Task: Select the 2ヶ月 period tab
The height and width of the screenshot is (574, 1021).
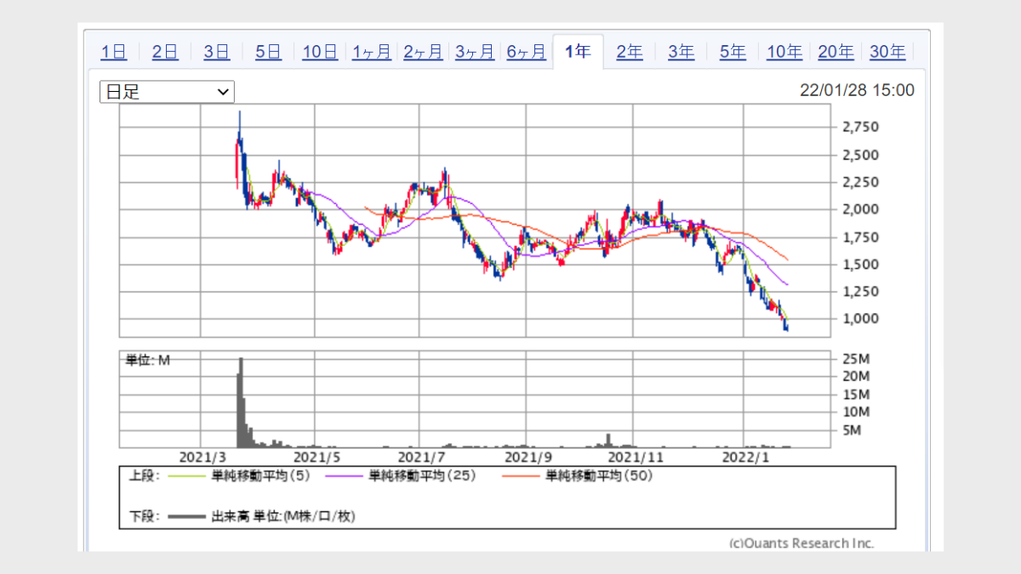Action: 423,52
